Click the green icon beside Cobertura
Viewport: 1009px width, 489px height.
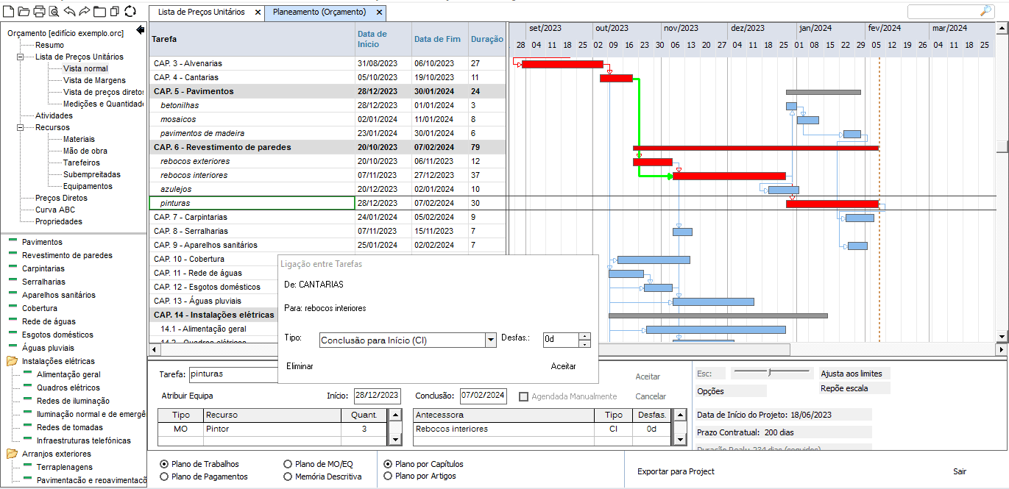point(13,307)
